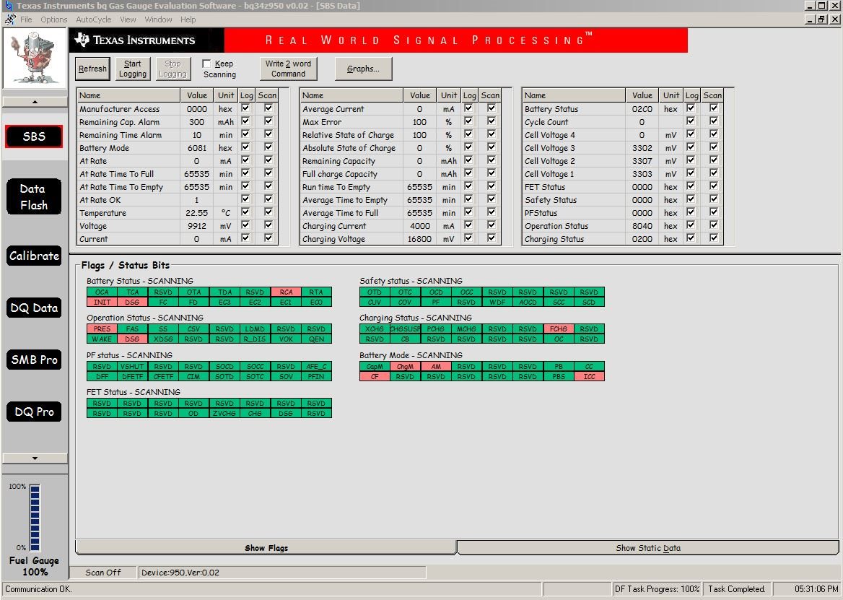Click the Fuel Gauge level bar
843x600 pixels.
coord(35,518)
